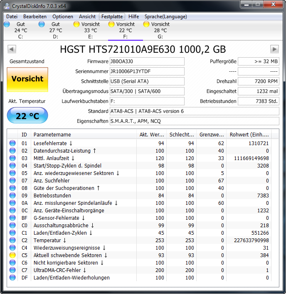Click the Laufwerkbuchstaben field F:
The image size is (286, 294).
[x=147, y=101]
